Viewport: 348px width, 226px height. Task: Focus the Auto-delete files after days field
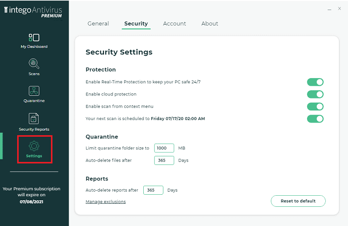coord(164,160)
